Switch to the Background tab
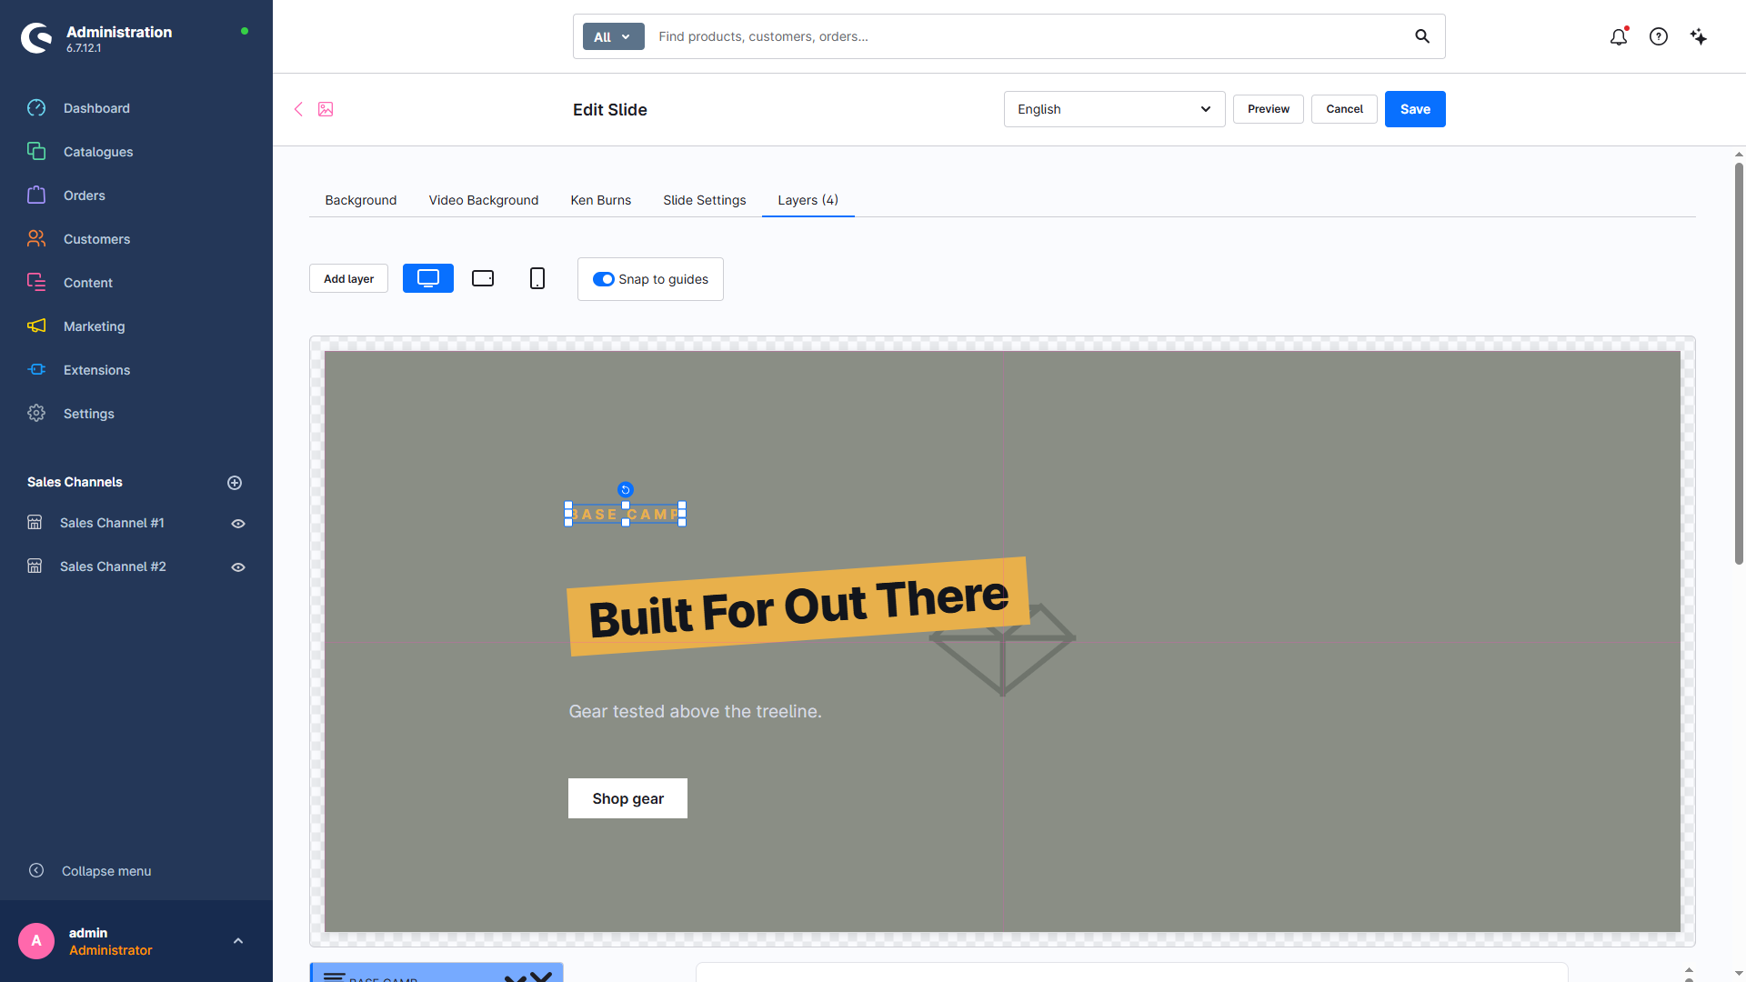Image resolution: width=1746 pixels, height=982 pixels. [361, 200]
